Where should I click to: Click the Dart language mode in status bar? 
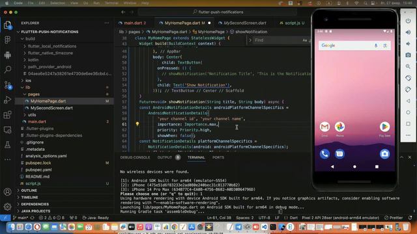(294, 218)
